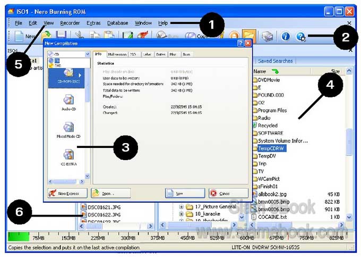Open the Database menu
361x257 pixels.
click(117, 23)
